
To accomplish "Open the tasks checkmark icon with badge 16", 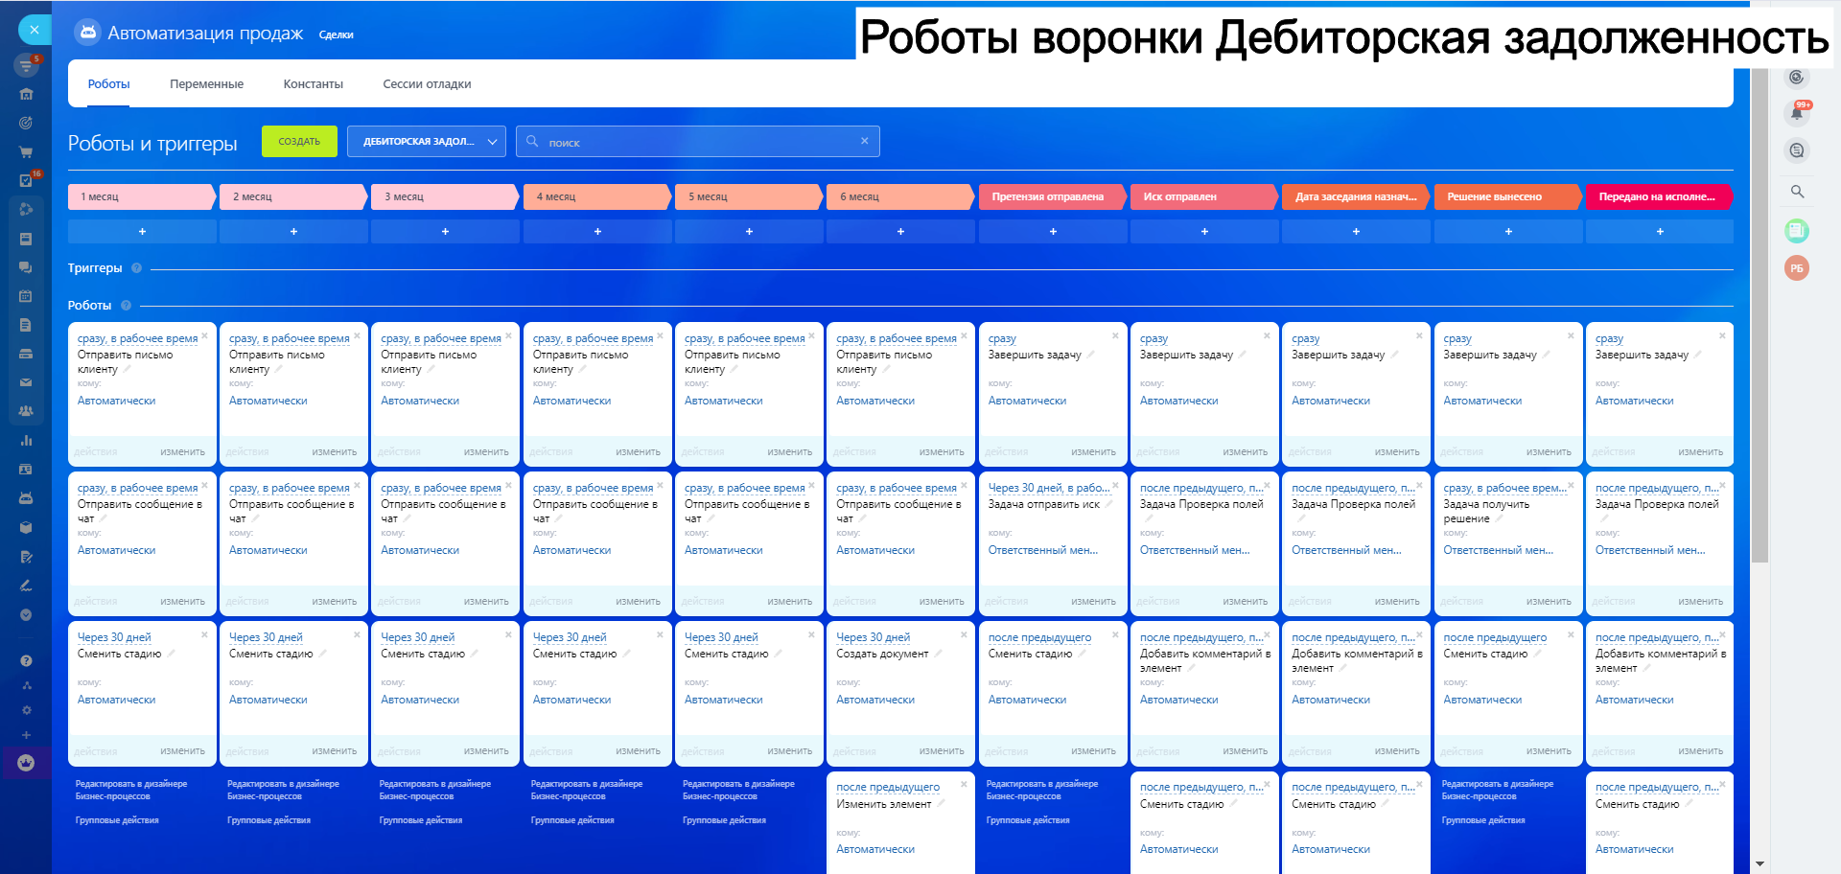I will (26, 180).
